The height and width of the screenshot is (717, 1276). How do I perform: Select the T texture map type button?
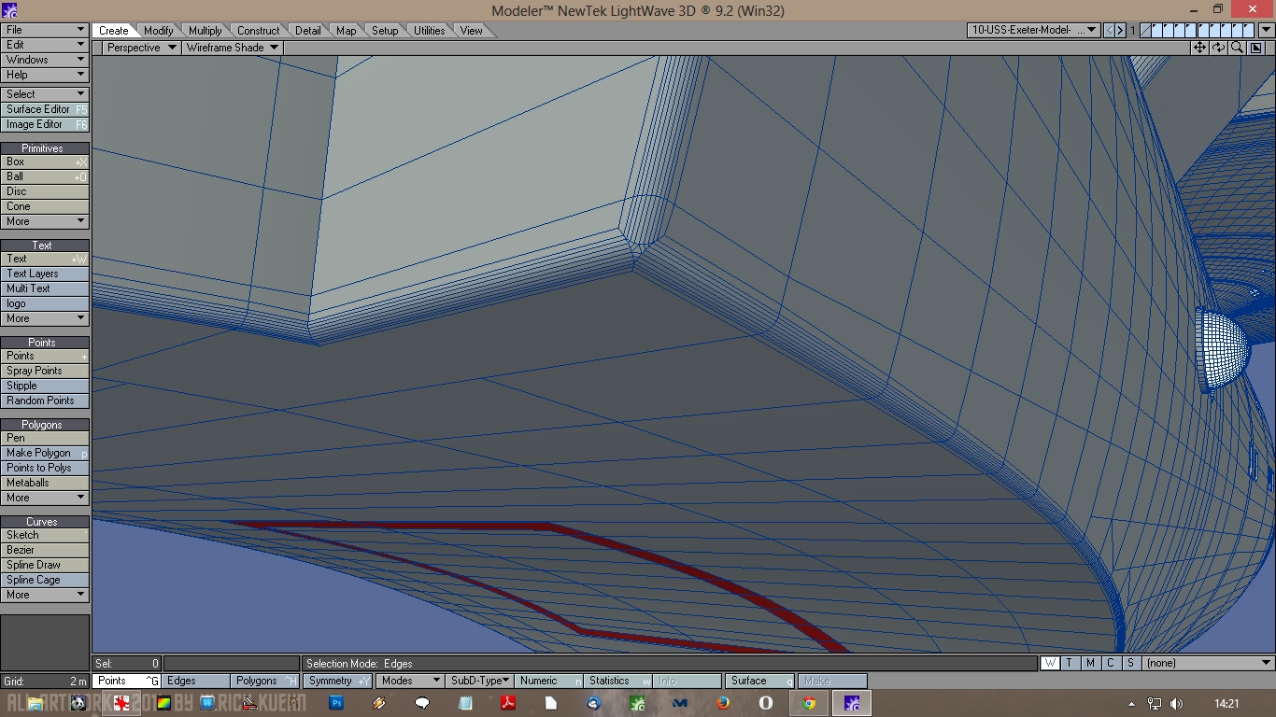pos(1070,663)
